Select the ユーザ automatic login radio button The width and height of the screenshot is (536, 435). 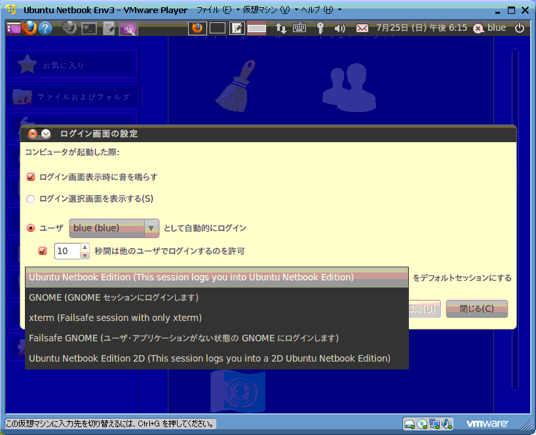[x=31, y=228]
